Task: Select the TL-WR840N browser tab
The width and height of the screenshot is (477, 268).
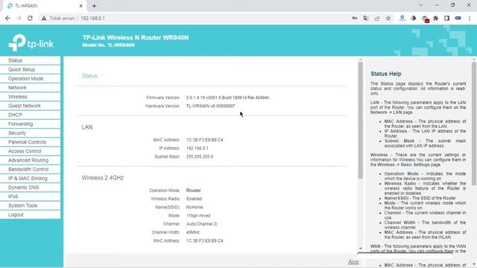Action: pyautogui.click(x=44, y=6)
